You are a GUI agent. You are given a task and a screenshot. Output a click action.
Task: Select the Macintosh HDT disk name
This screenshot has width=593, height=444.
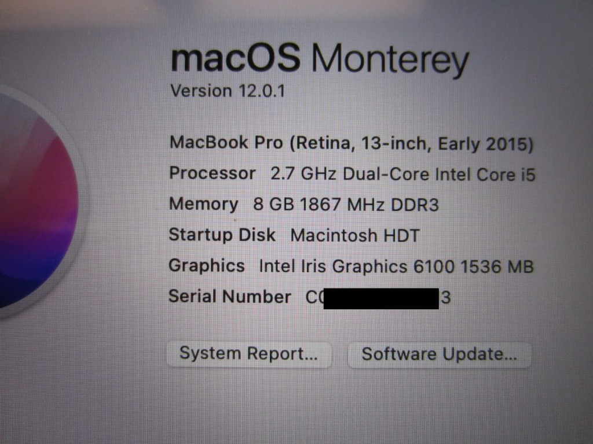click(x=355, y=236)
